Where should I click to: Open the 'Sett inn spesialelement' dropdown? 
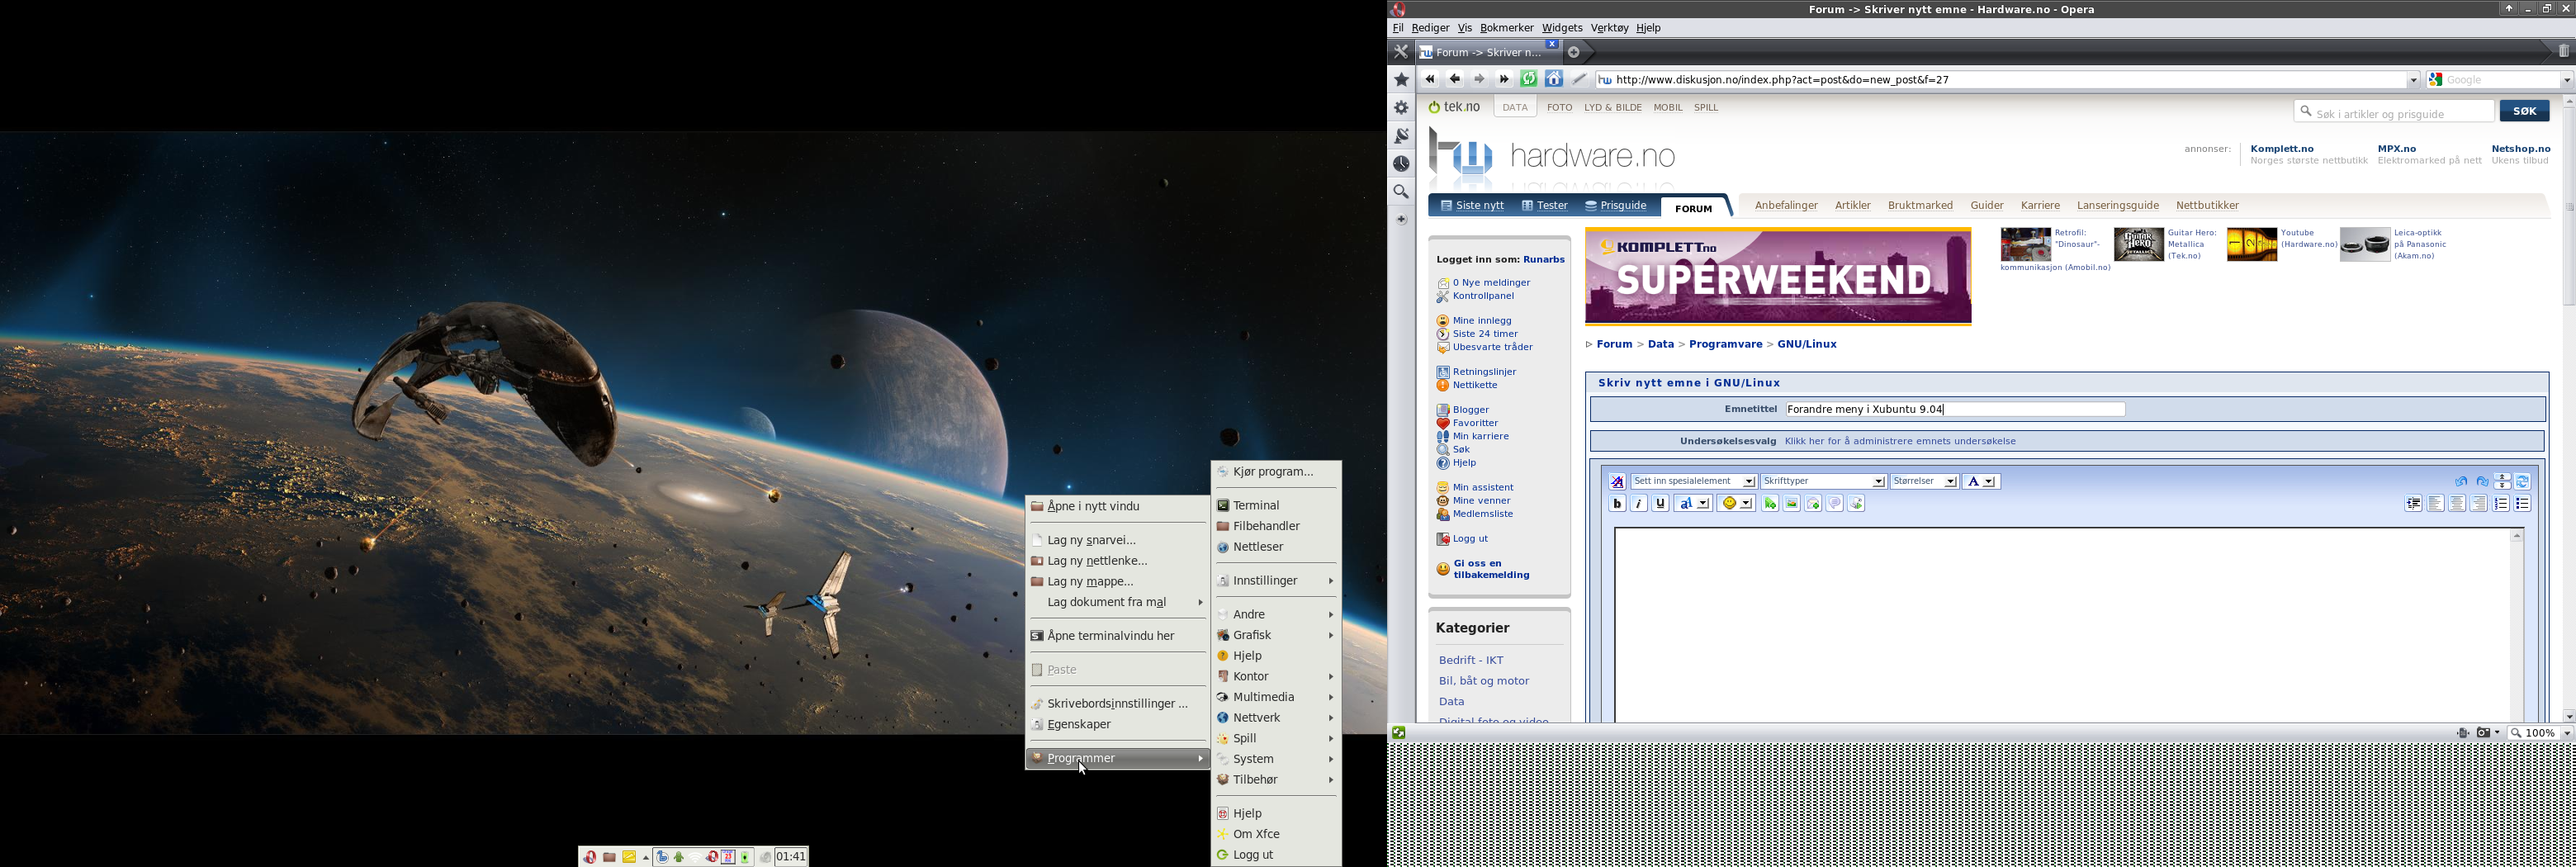[1693, 482]
